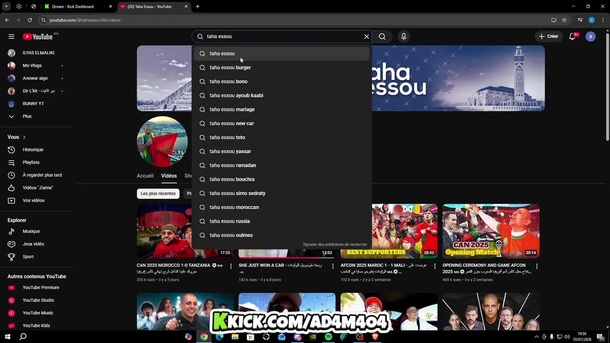610x343 pixels.
Task: Choose suggestion 'taha essou ramadan'
Action: [x=282, y=165]
